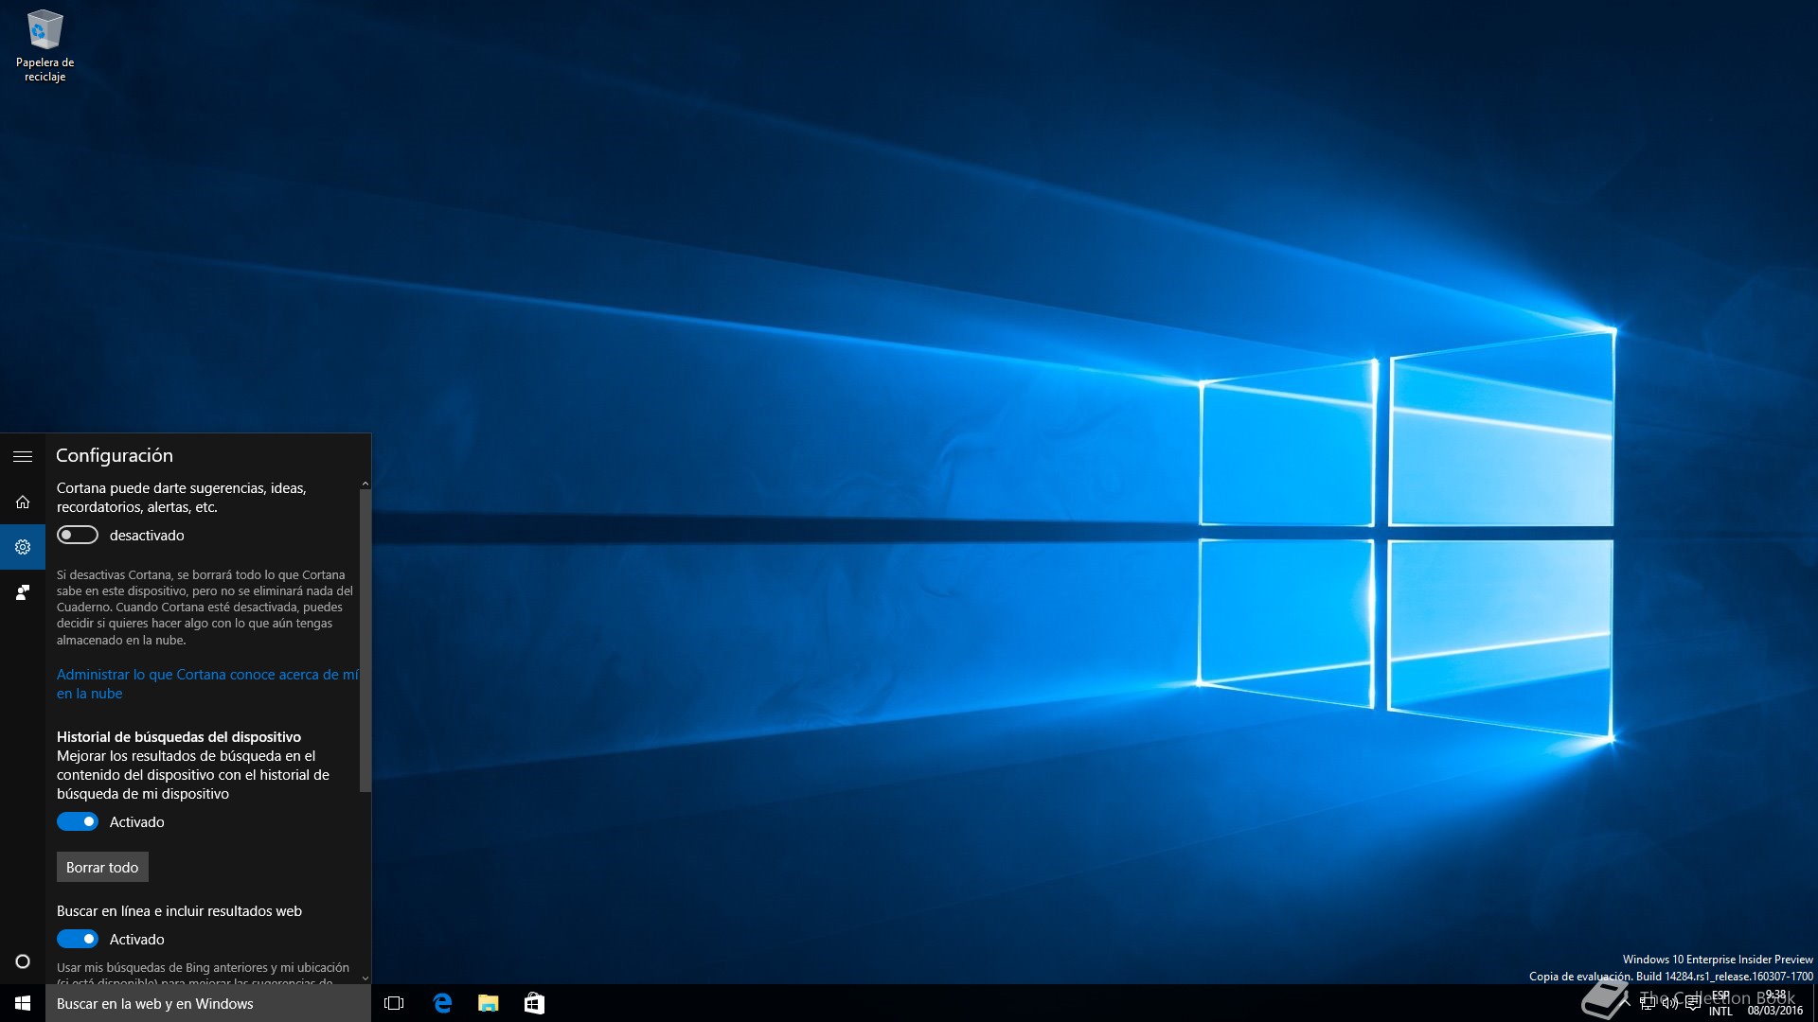Open Administrar lo que Cortana conoce link
This screenshot has height=1022, width=1818.
tap(207, 683)
